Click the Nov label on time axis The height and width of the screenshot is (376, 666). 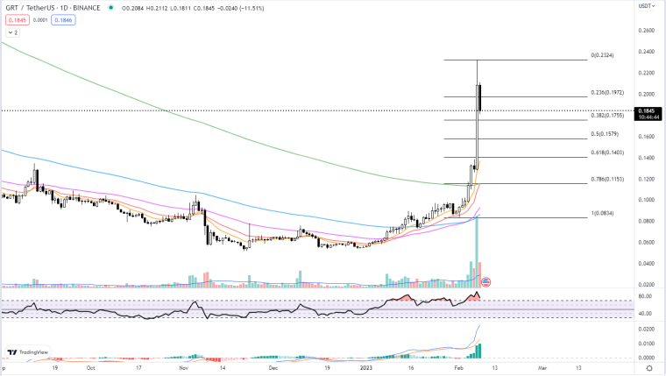coord(183,368)
